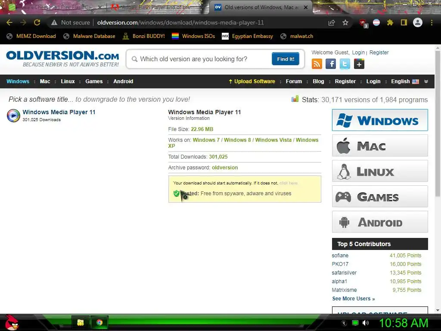Click Upload Software link

pyautogui.click(x=252, y=81)
